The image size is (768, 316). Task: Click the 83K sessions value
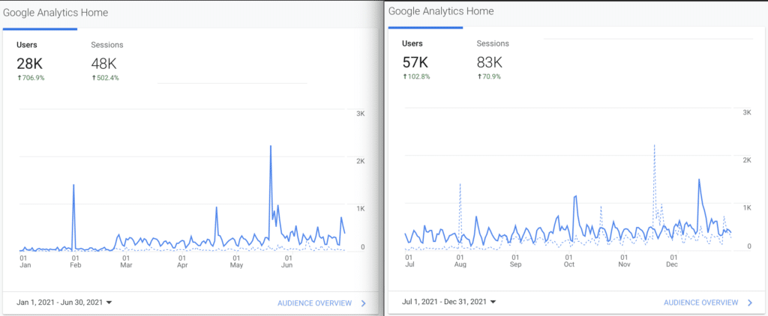click(490, 62)
